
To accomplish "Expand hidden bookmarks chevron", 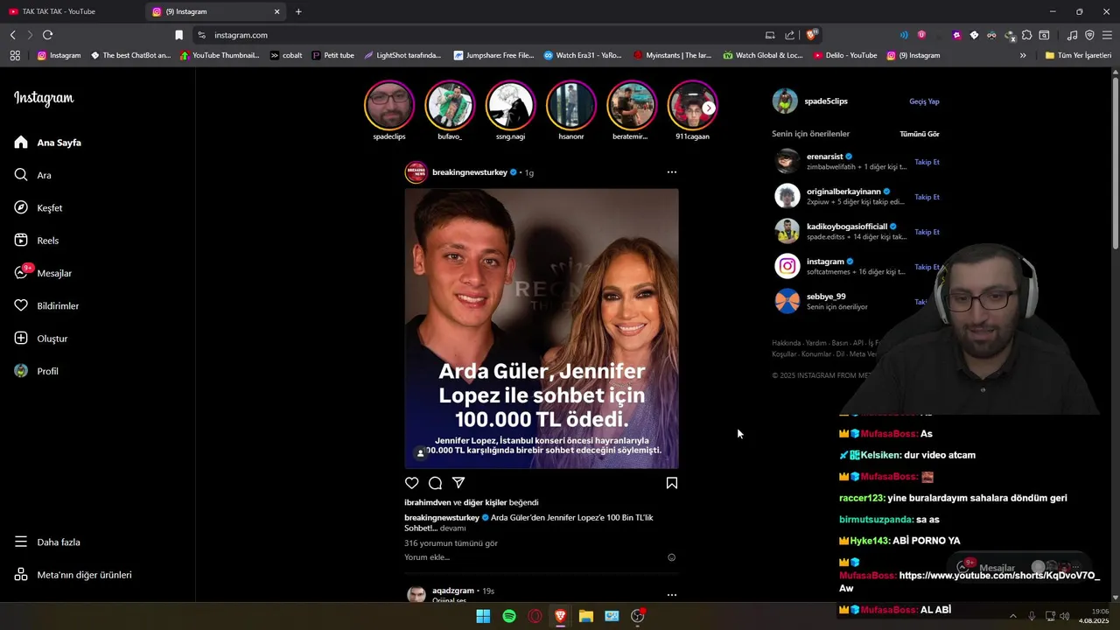I will click(1023, 55).
